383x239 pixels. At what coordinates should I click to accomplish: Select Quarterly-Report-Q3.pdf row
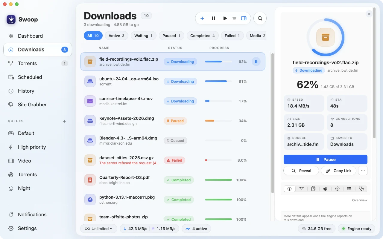pyautogui.click(x=173, y=180)
